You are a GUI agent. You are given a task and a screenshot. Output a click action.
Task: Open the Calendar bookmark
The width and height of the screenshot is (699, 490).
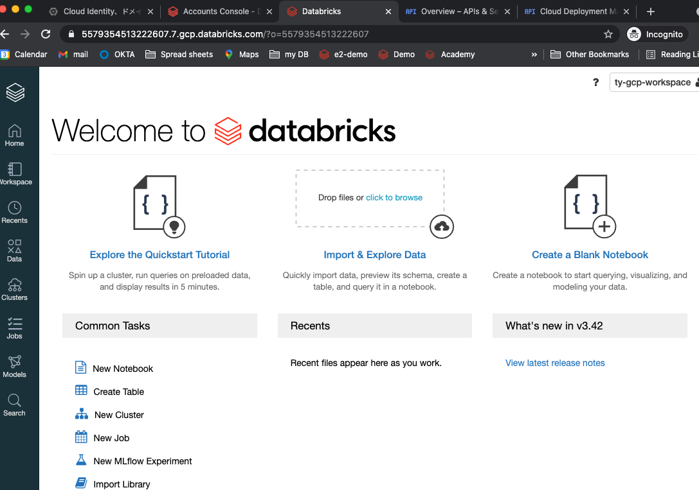(x=24, y=55)
